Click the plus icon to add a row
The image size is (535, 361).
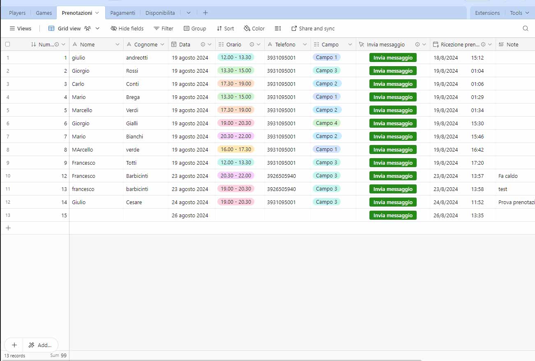[x=8, y=228]
